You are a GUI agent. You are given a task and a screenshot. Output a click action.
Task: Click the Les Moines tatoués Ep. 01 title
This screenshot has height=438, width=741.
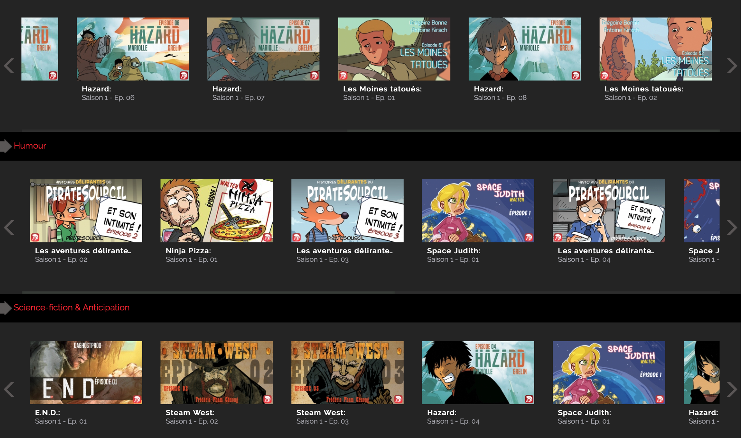click(x=382, y=89)
